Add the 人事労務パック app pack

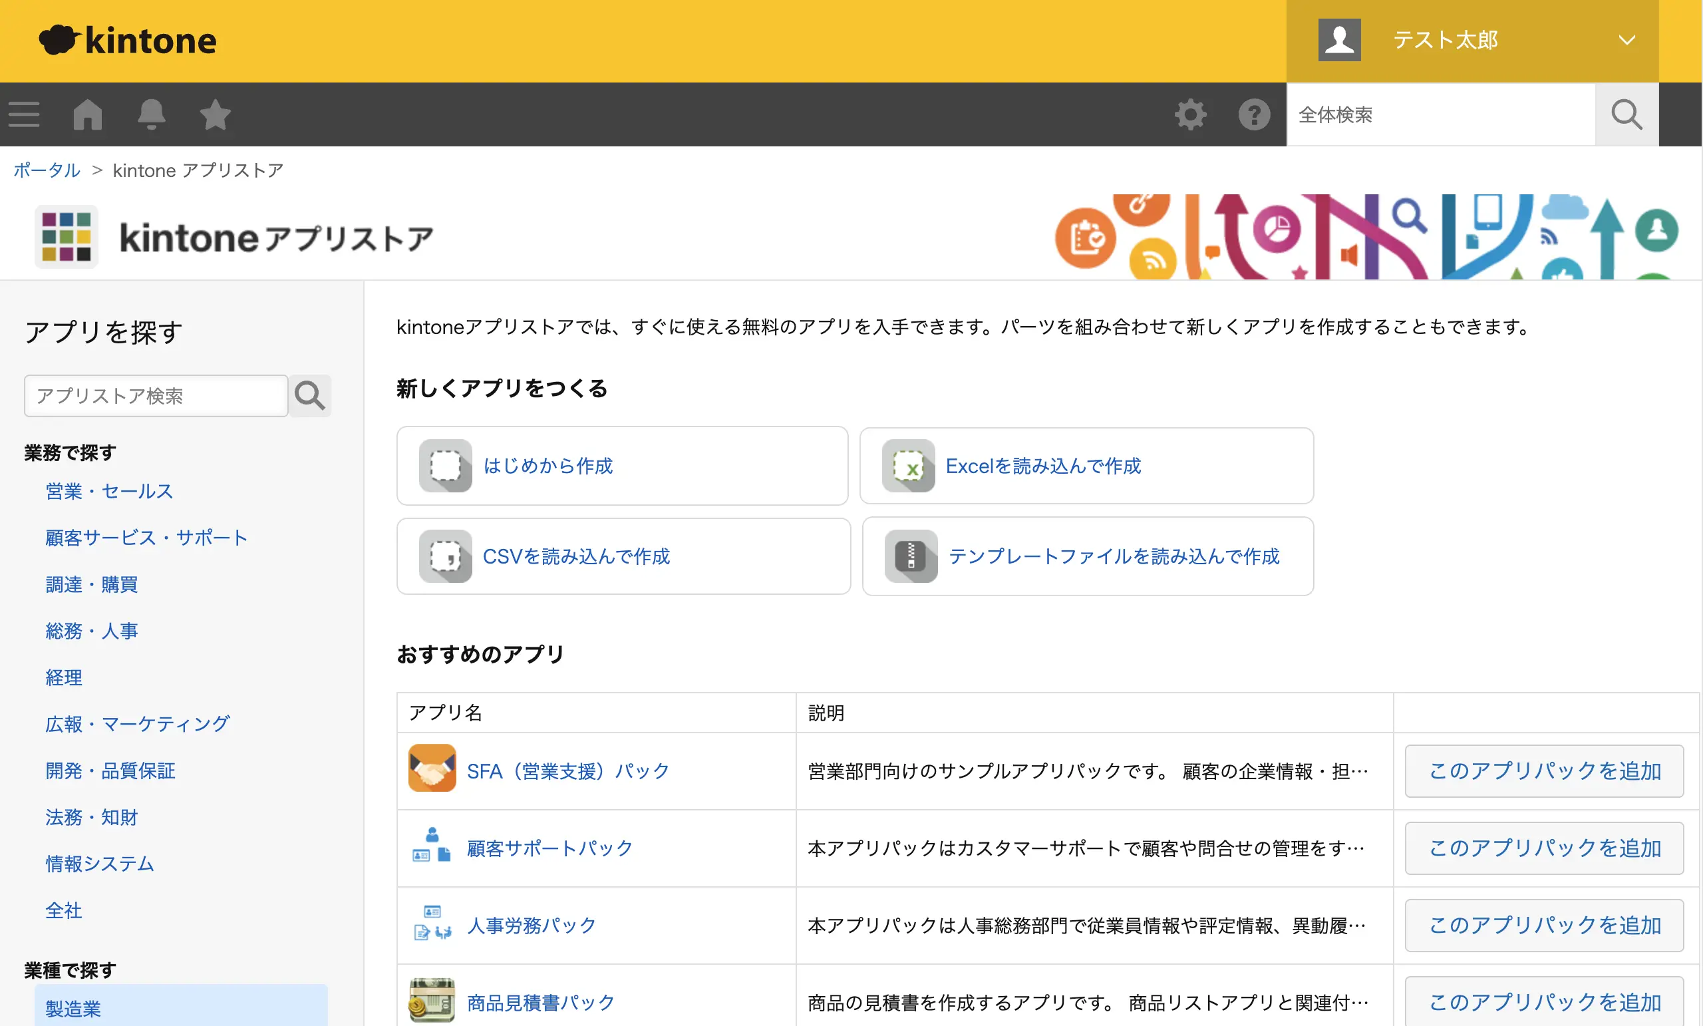tap(1544, 924)
